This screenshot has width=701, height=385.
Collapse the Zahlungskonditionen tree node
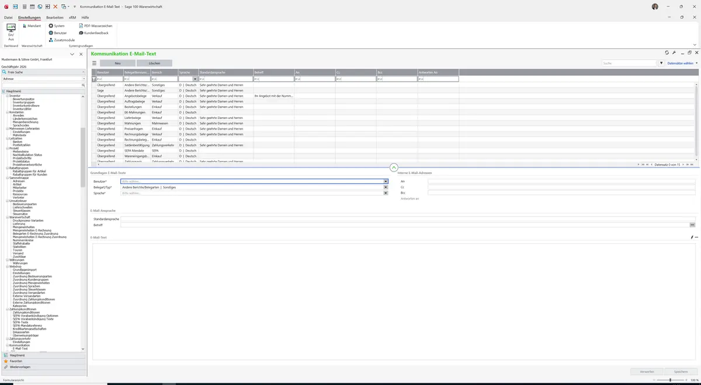coord(7,309)
